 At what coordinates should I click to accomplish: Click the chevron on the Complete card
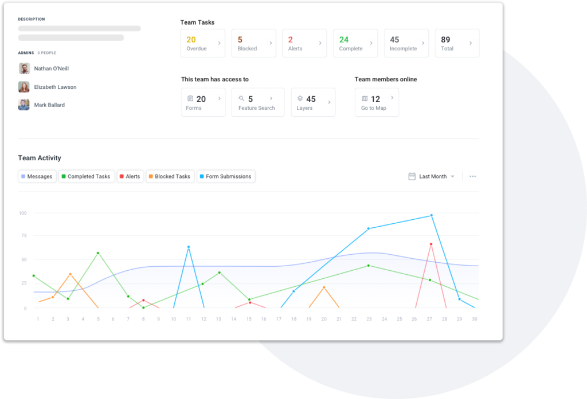[x=371, y=43]
